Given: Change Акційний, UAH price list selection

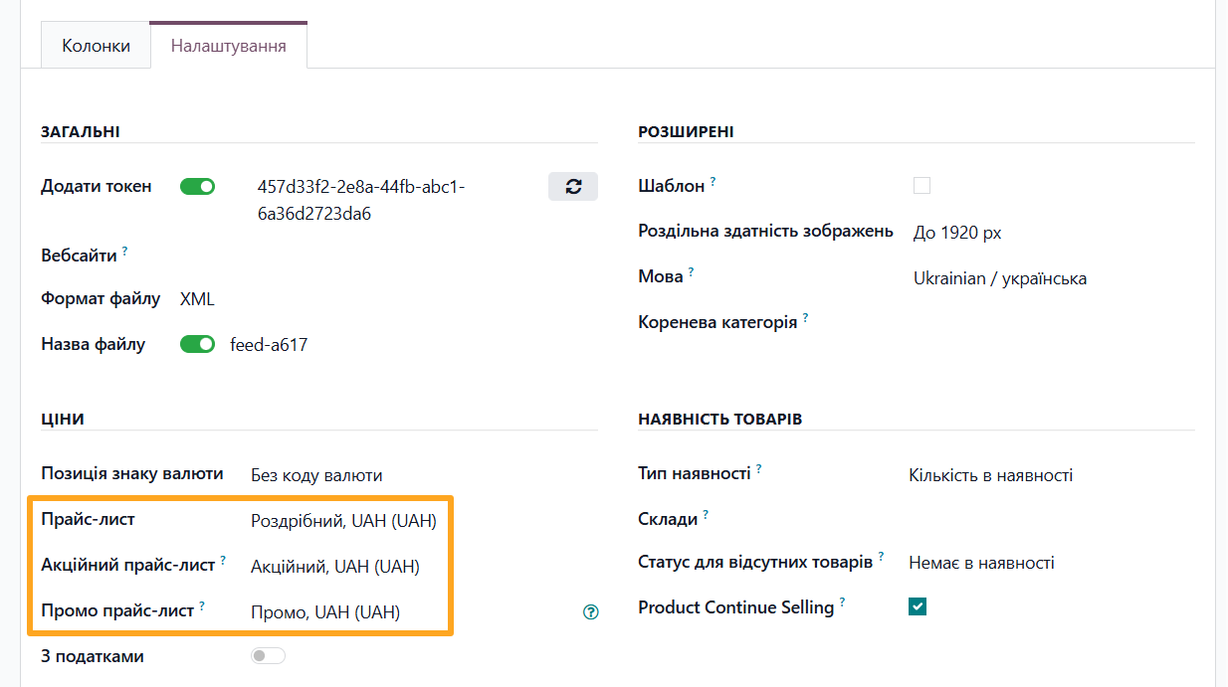Looking at the screenshot, I should click(335, 567).
